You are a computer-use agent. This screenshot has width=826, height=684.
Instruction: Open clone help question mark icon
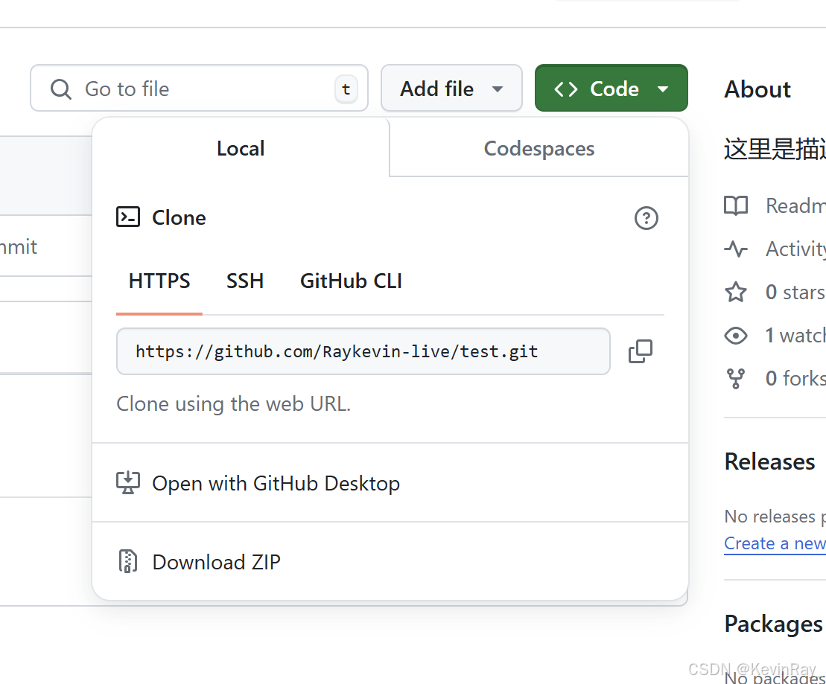click(x=646, y=218)
